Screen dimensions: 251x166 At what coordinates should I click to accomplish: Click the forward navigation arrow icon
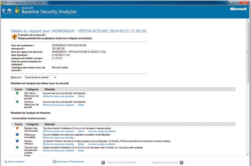pos(9,11)
